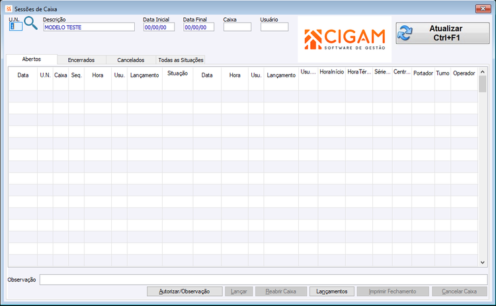Focus the U.N. input field

tap(16, 26)
